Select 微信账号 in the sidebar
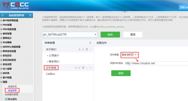This screenshot has width=188, height=101. tap(13, 86)
